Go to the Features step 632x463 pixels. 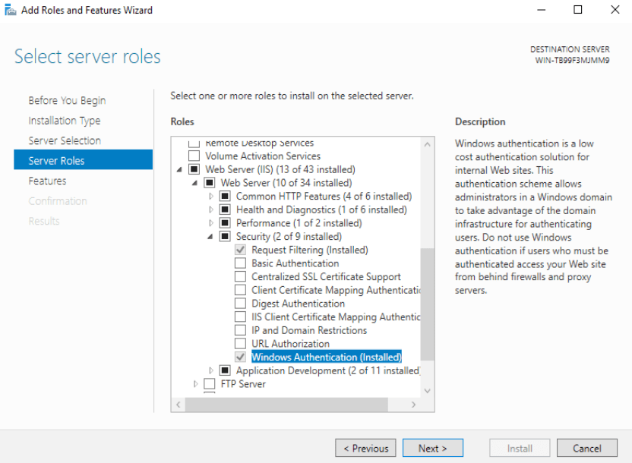coord(47,181)
